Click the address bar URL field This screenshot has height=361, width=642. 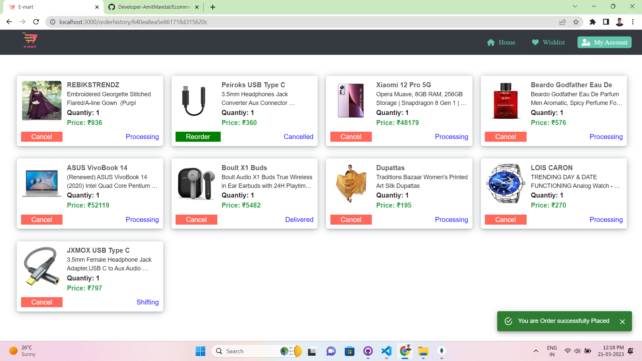(x=134, y=22)
